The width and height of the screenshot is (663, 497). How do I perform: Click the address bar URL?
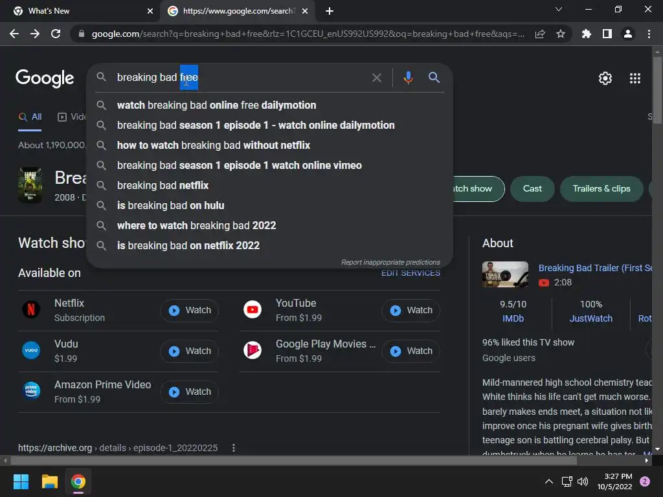[308, 34]
